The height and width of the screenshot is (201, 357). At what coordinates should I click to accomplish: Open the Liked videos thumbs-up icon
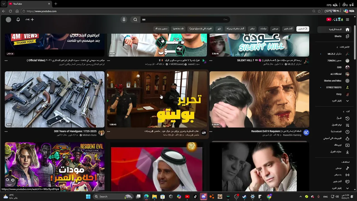348,138
